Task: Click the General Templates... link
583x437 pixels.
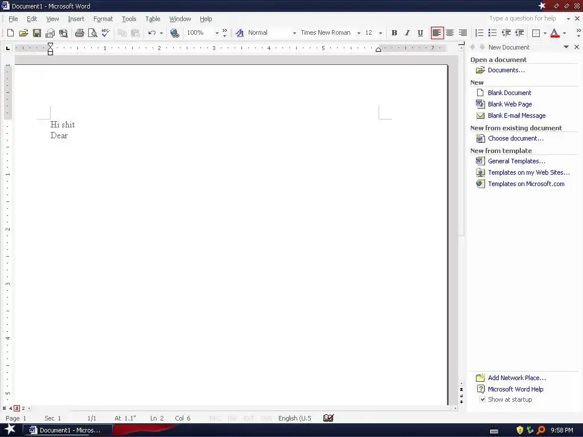Action: tap(516, 161)
